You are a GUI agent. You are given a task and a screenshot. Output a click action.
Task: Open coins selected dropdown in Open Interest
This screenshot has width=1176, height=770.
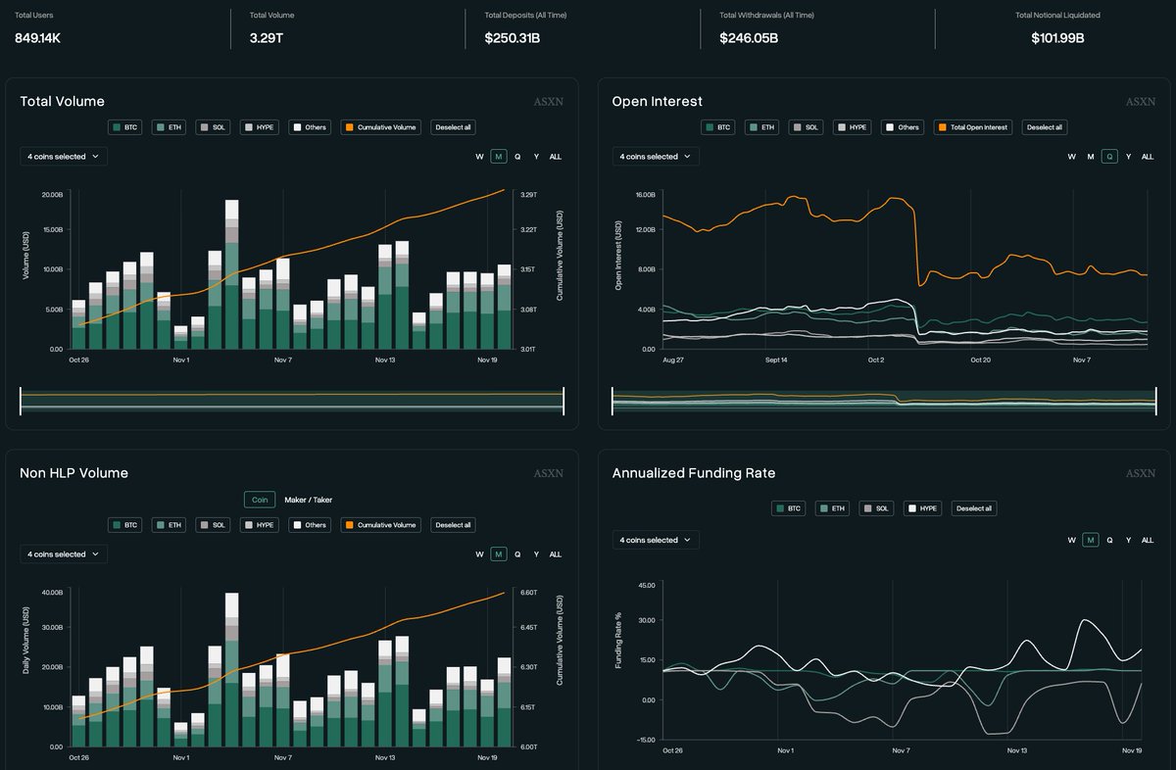coord(656,156)
